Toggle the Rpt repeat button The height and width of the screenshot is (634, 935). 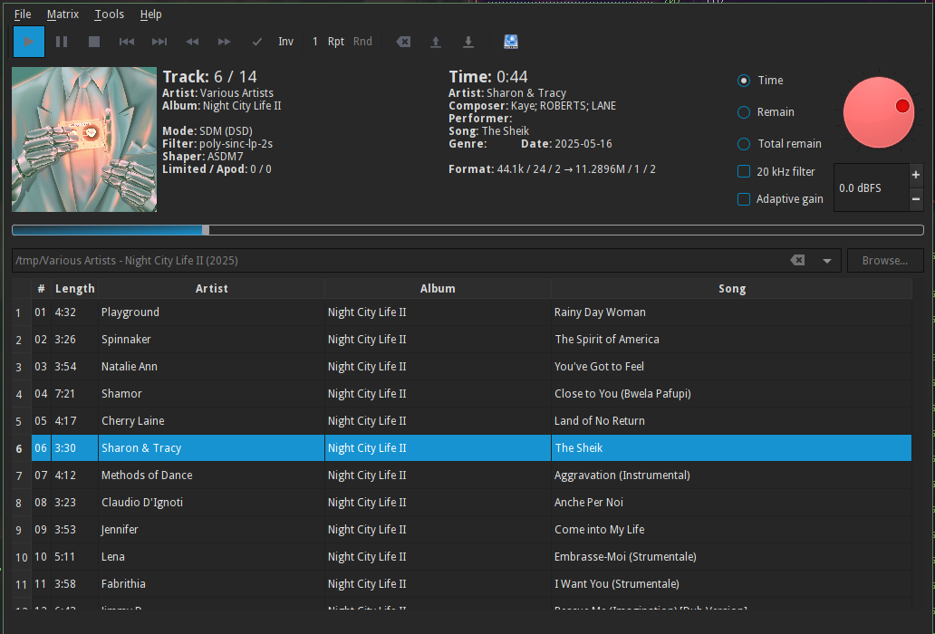(336, 42)
